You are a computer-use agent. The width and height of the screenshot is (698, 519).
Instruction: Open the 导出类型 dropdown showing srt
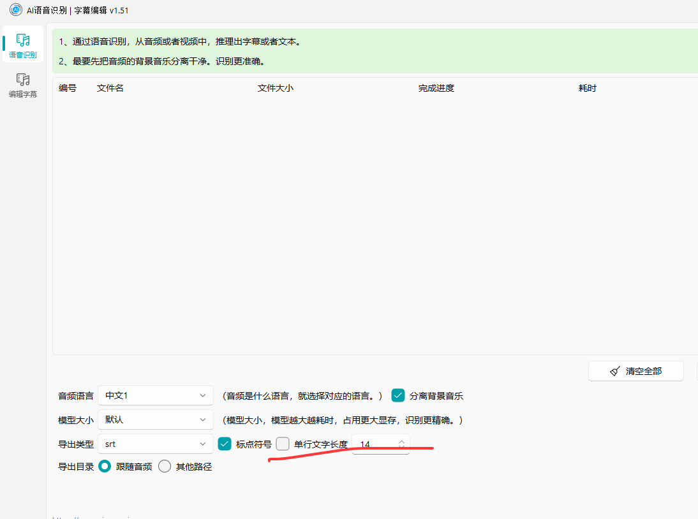click(155, 444)
